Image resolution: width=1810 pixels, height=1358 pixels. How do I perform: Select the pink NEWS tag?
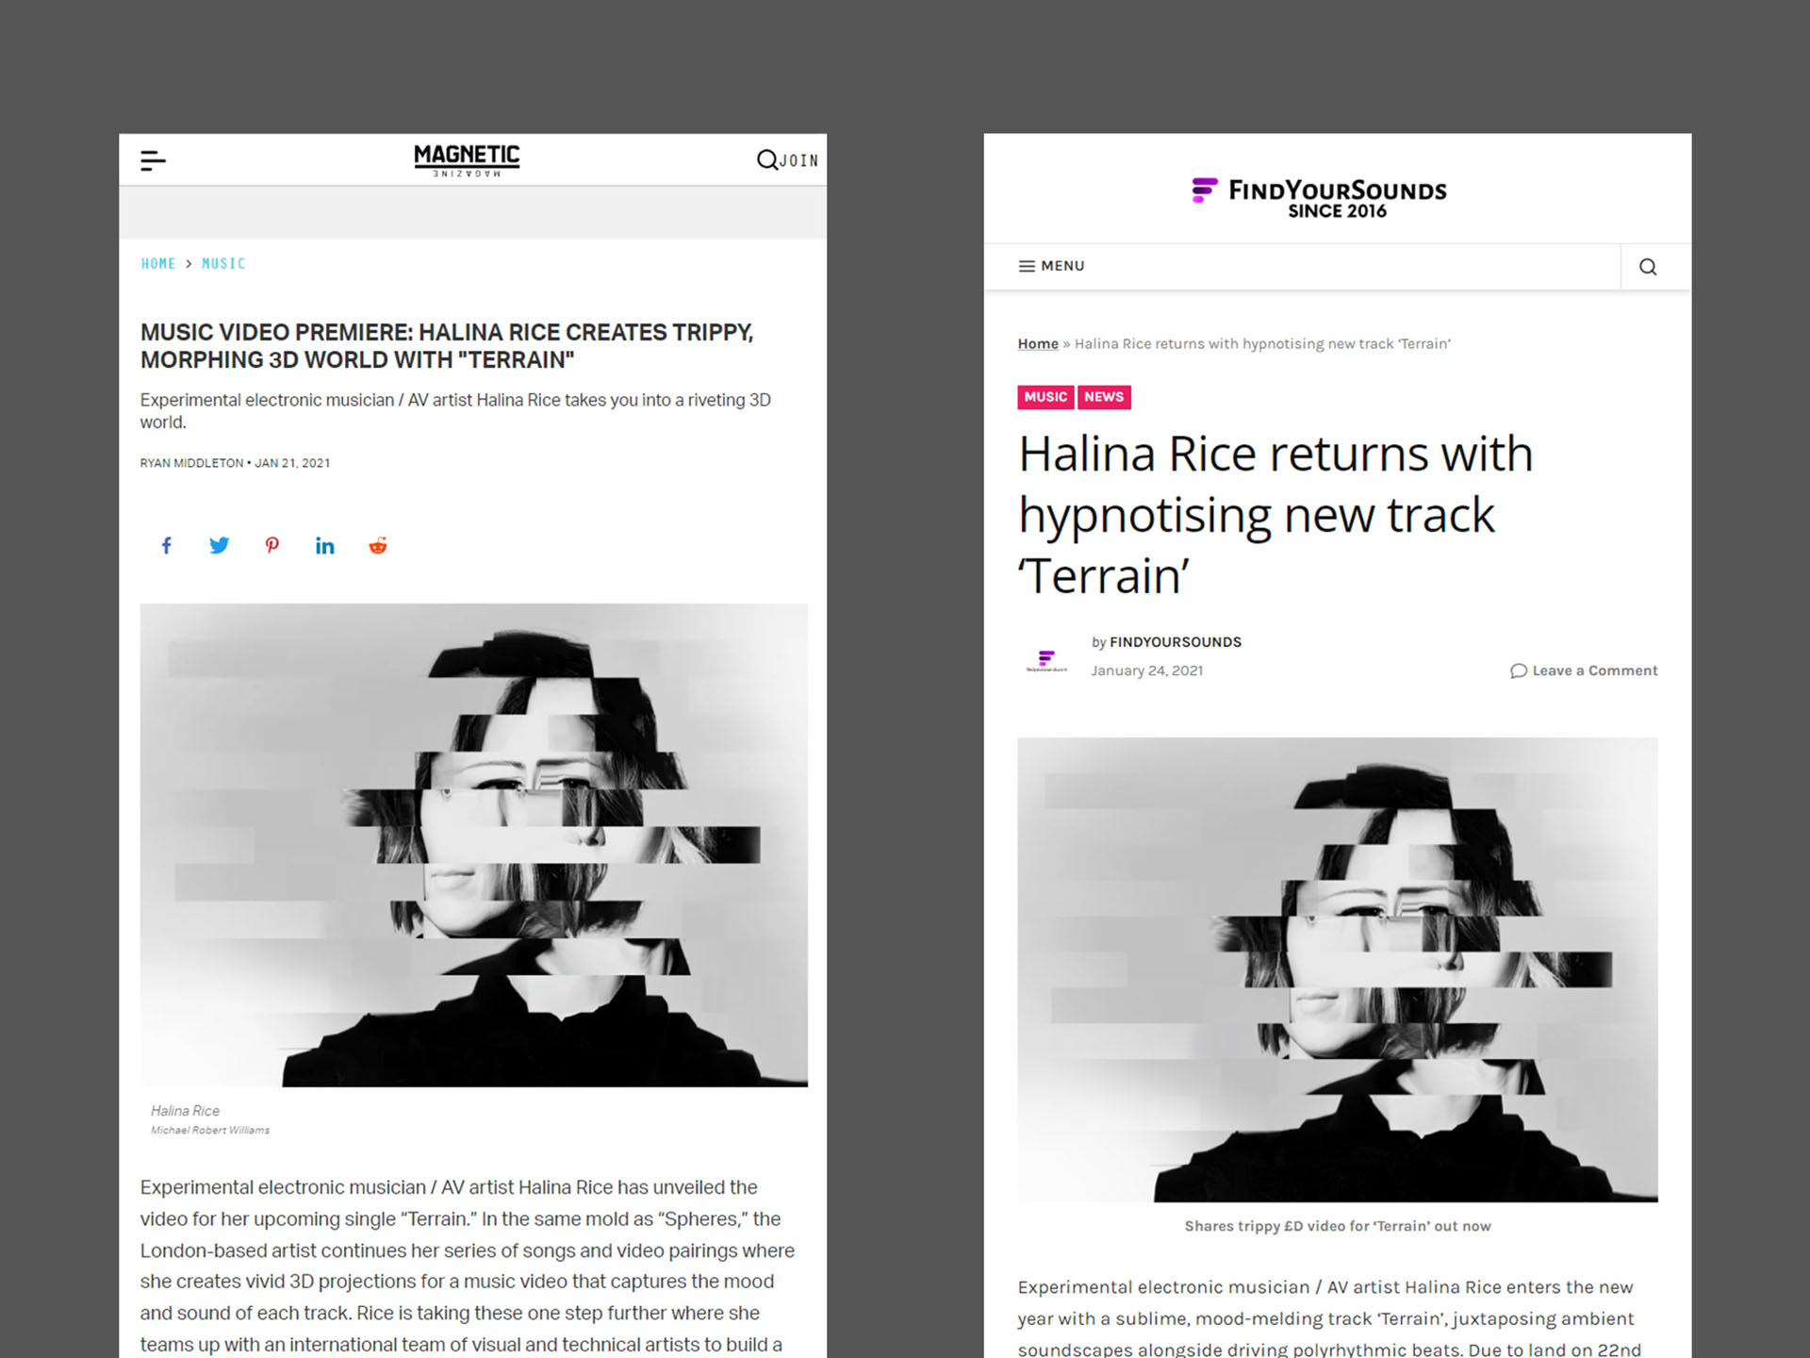(1104, 397)
